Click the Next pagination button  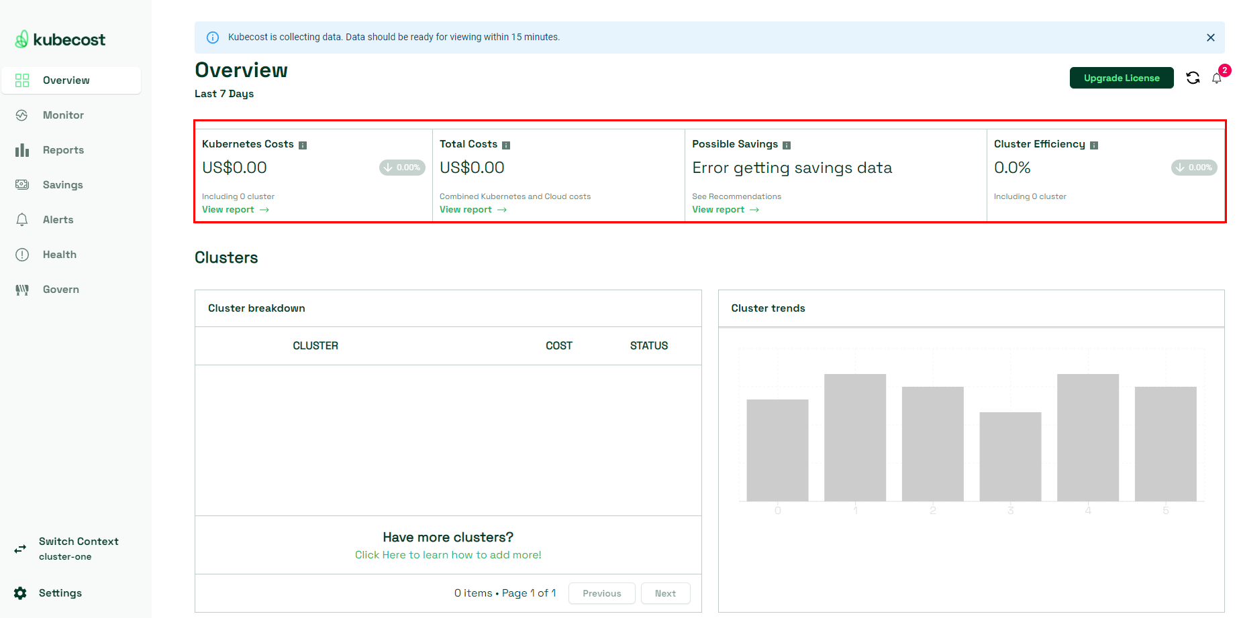pos(665,593)
